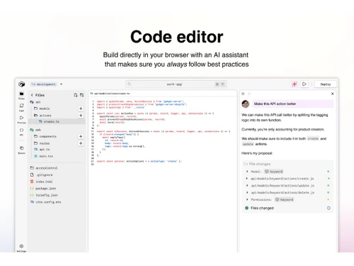The width and height of the screenshot is (354, 266).
Task: Open the AI assistant sparkle icon
Action: coord(295,84)
